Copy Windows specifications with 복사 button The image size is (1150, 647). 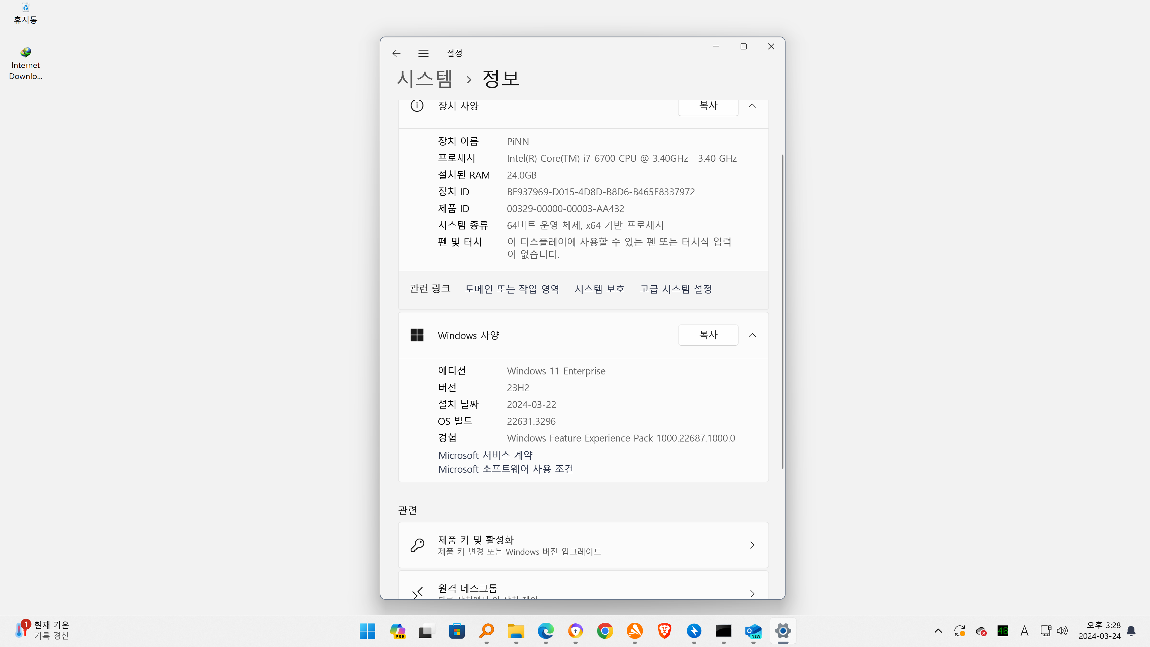pos(708,335)
